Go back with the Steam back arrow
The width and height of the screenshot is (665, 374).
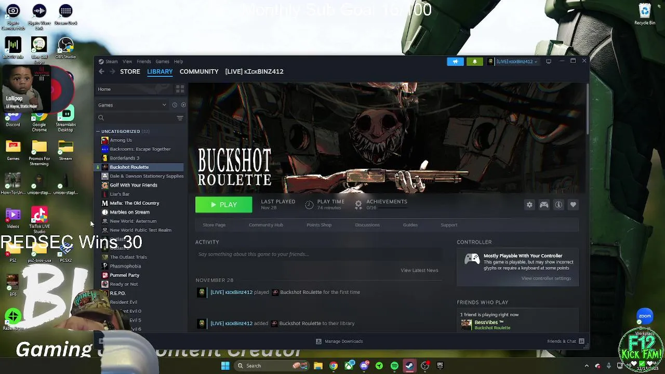[x=101, y=72]
